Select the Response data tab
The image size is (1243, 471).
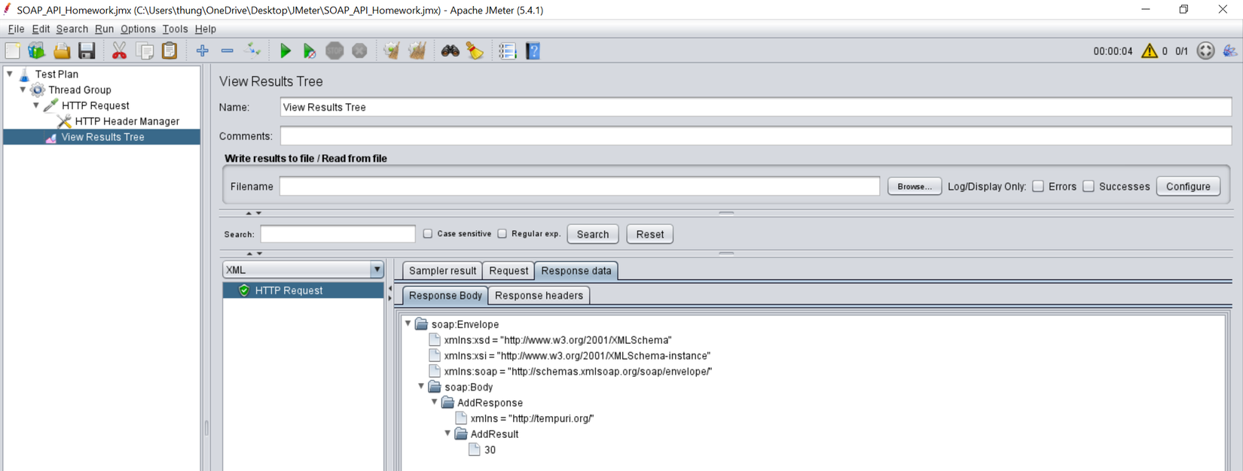[576, 271]
